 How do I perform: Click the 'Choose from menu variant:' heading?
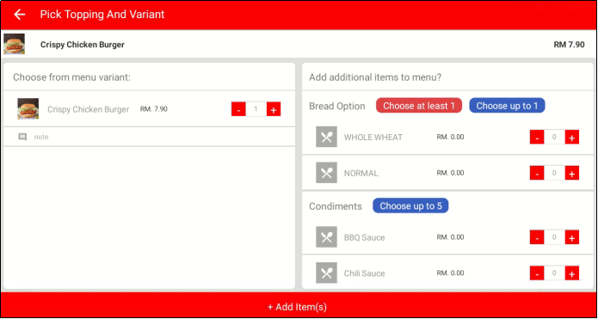[71, 77]
